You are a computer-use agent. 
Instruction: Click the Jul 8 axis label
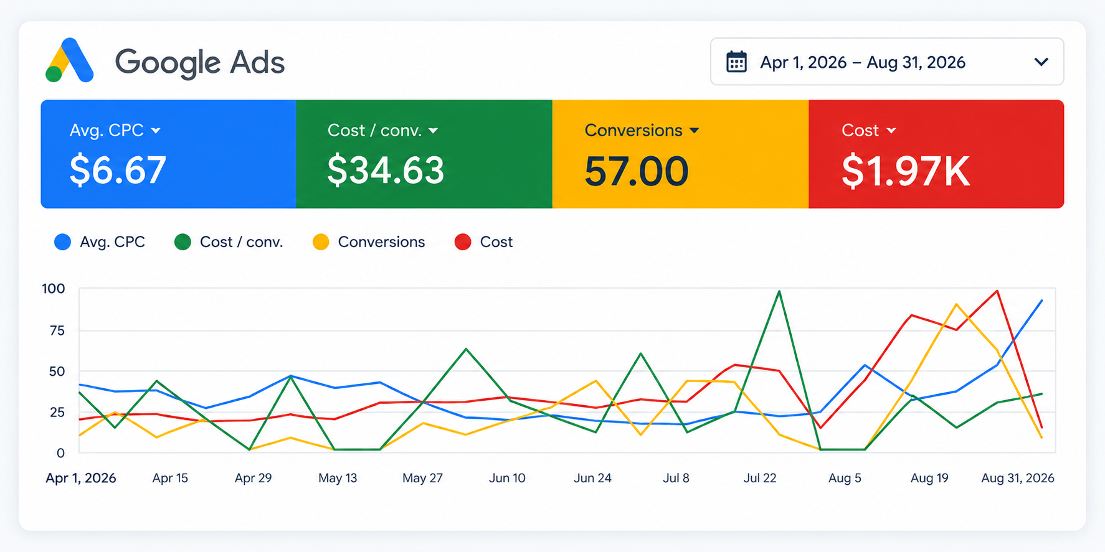pyautogui.click(x=676, y=478)
